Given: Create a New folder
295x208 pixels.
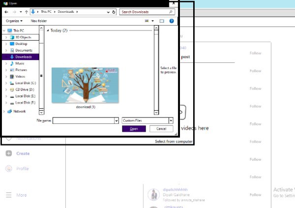Looking at the screenshot, I should tap(39, 21).
